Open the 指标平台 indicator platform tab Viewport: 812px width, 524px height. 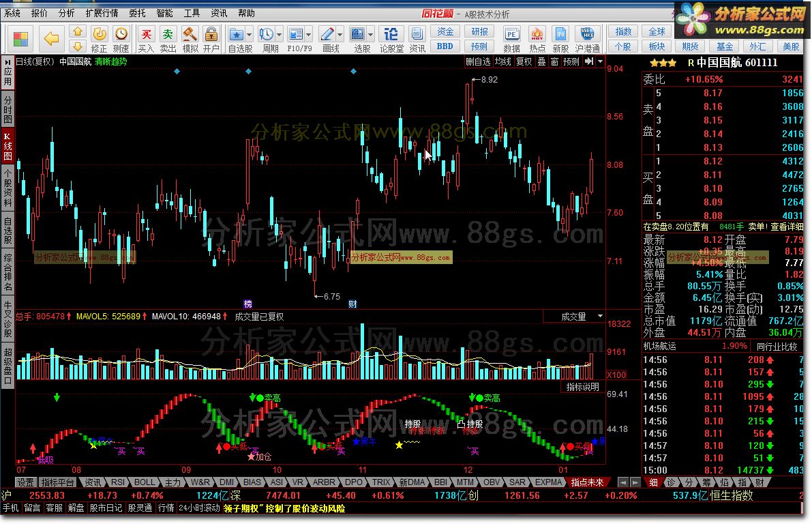tap(58, 482)
